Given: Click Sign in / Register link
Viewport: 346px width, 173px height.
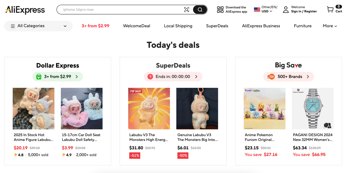Looking at the screenshot, I should click(304, 11).
